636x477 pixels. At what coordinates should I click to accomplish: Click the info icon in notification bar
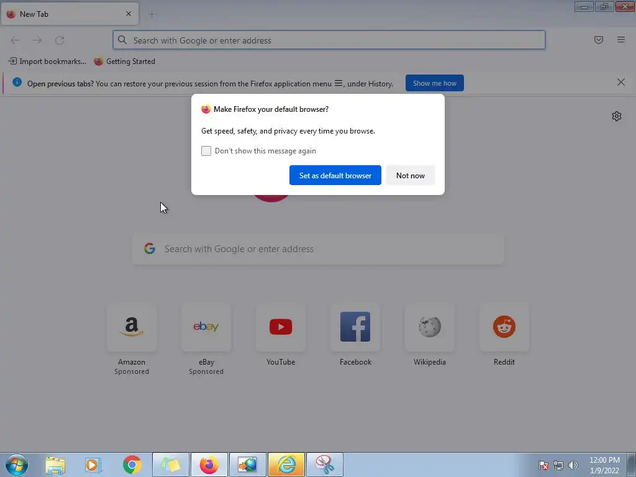coord(17,83)
